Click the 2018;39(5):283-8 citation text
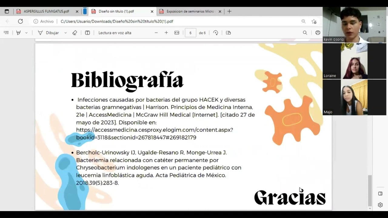388x218 pixels. 97,183
